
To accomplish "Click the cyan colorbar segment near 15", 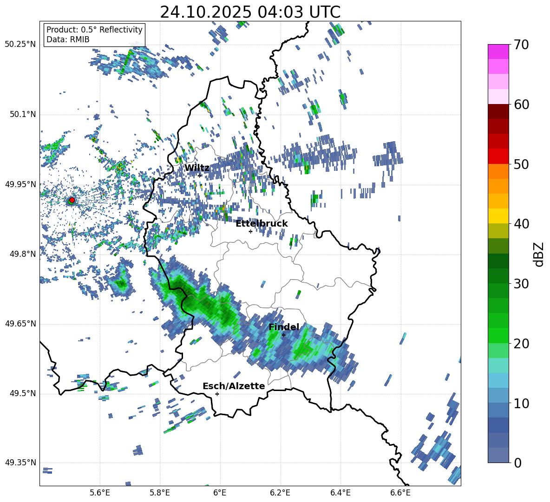I will point(498,365).
